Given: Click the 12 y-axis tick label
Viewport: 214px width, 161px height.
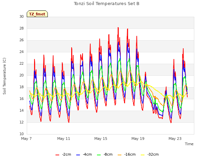Looking at the screenshot, I should pos(21,122).
